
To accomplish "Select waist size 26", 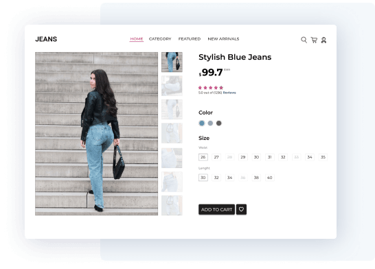I will [203, 157].
